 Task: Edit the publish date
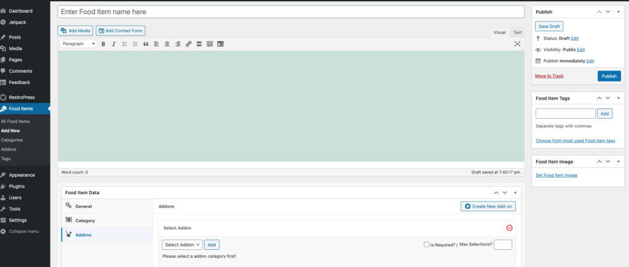tap(590, 61)
